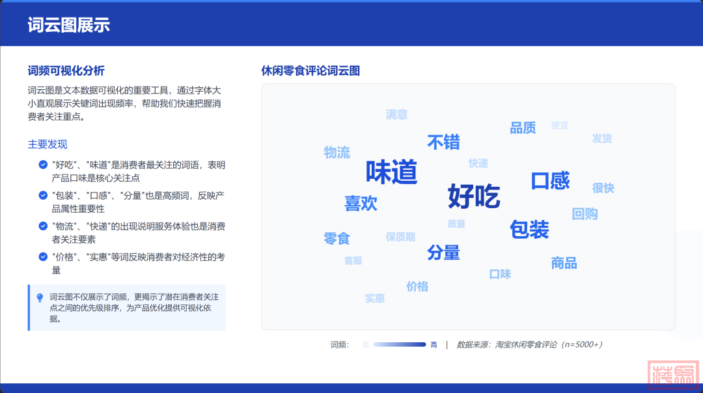Click the 主要发现 subheading
The width and height of the screenshot is (703, 393).
[48, 144]
